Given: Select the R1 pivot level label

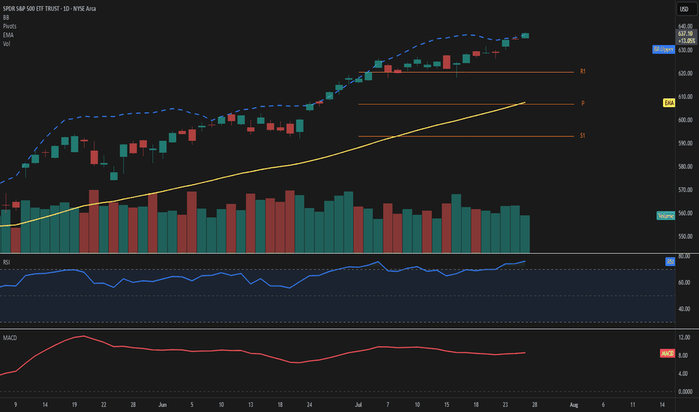Looking at the screenshot, I should [x=583, y=71].
